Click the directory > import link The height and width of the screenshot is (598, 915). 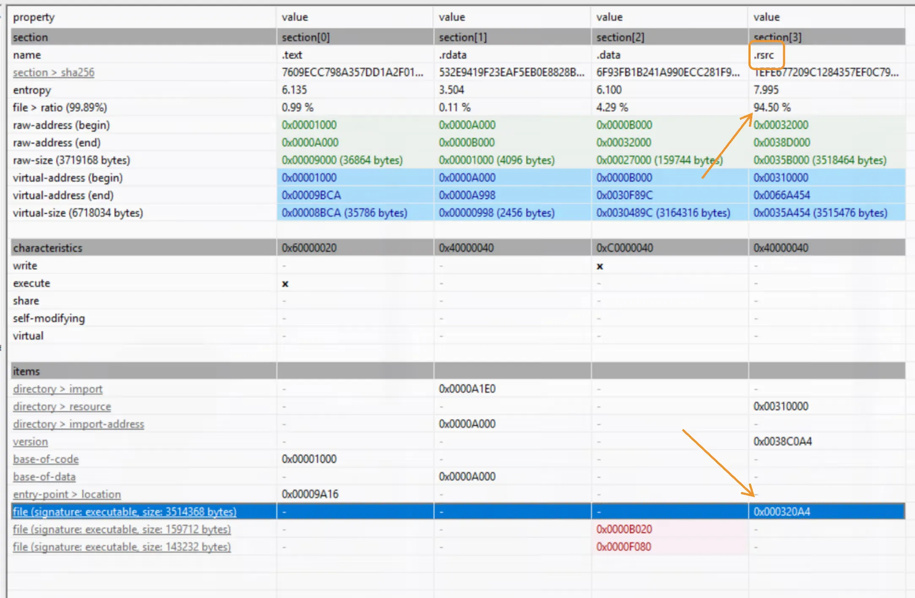(58, 389)
